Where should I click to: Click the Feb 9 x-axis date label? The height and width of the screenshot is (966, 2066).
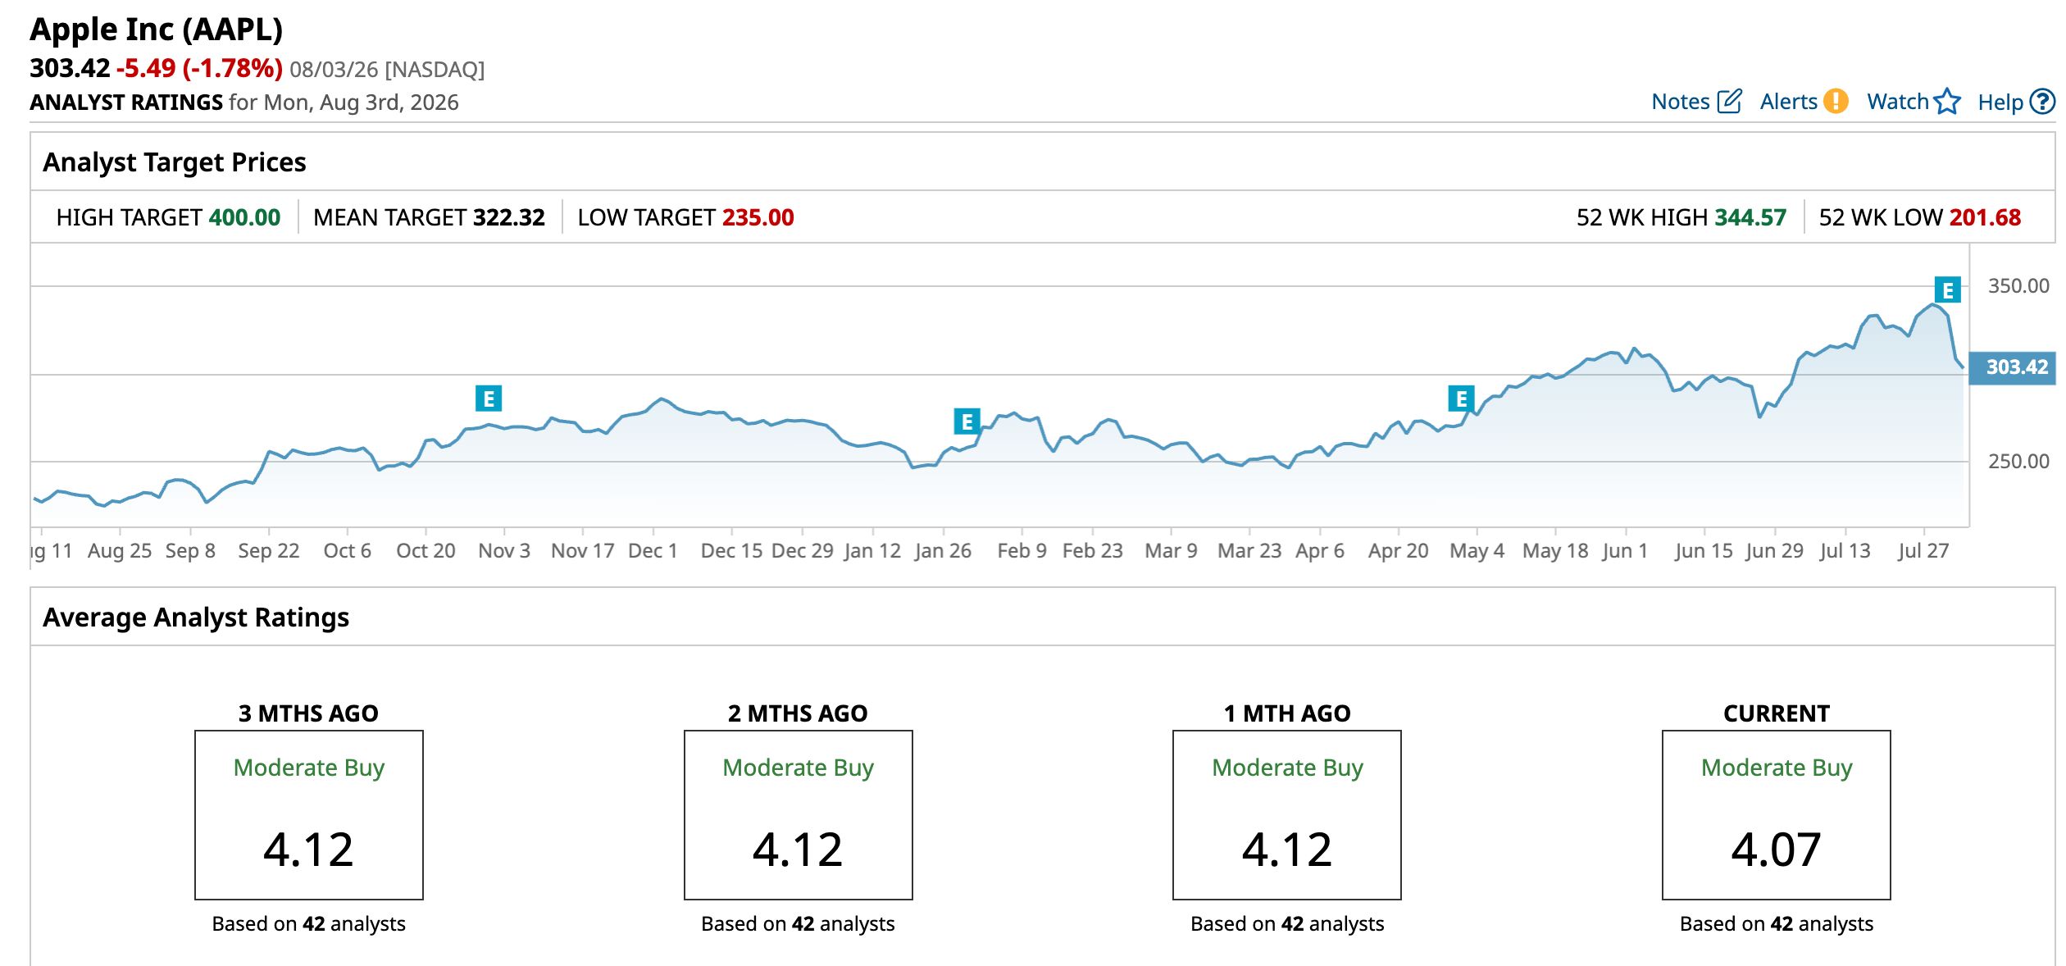click(x=1022, y=551)
